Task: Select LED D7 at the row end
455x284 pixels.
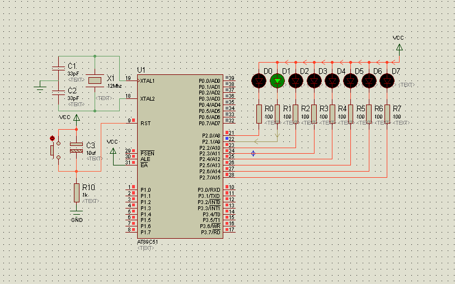Action: coord(387,81)
